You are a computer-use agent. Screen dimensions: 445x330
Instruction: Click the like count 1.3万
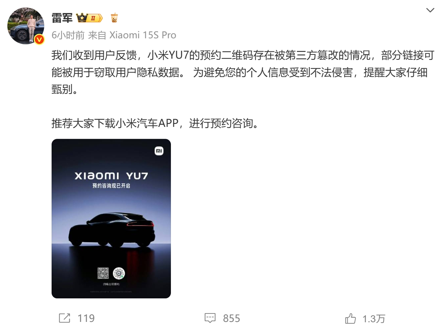click(x=374, y=319)
